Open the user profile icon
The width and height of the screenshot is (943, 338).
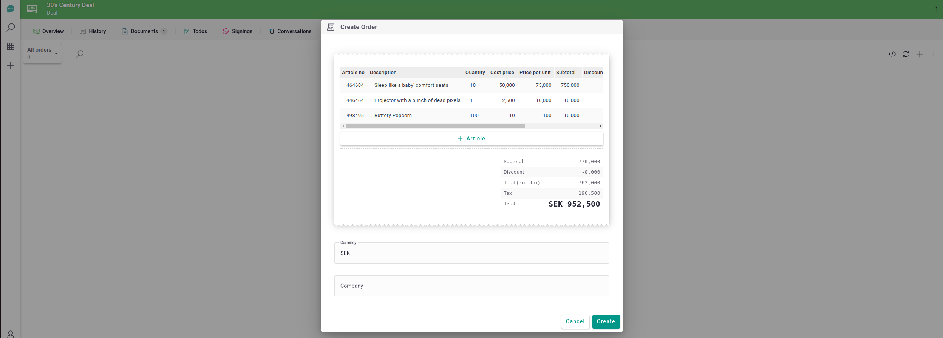(x=11, y=334)
